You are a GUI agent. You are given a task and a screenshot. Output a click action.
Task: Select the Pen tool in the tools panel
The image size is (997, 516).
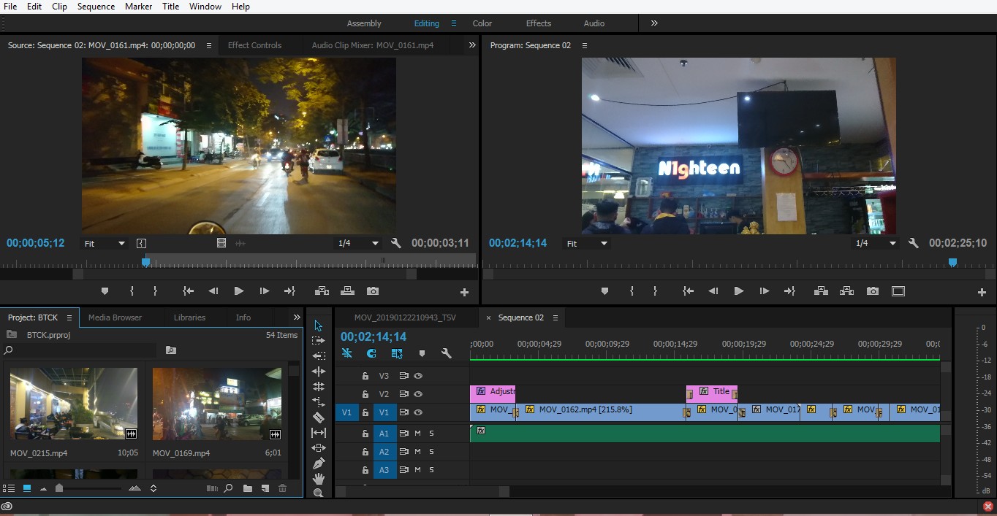[319, 463]
